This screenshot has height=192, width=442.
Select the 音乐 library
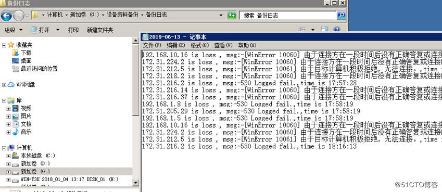(x=26, y=132)
